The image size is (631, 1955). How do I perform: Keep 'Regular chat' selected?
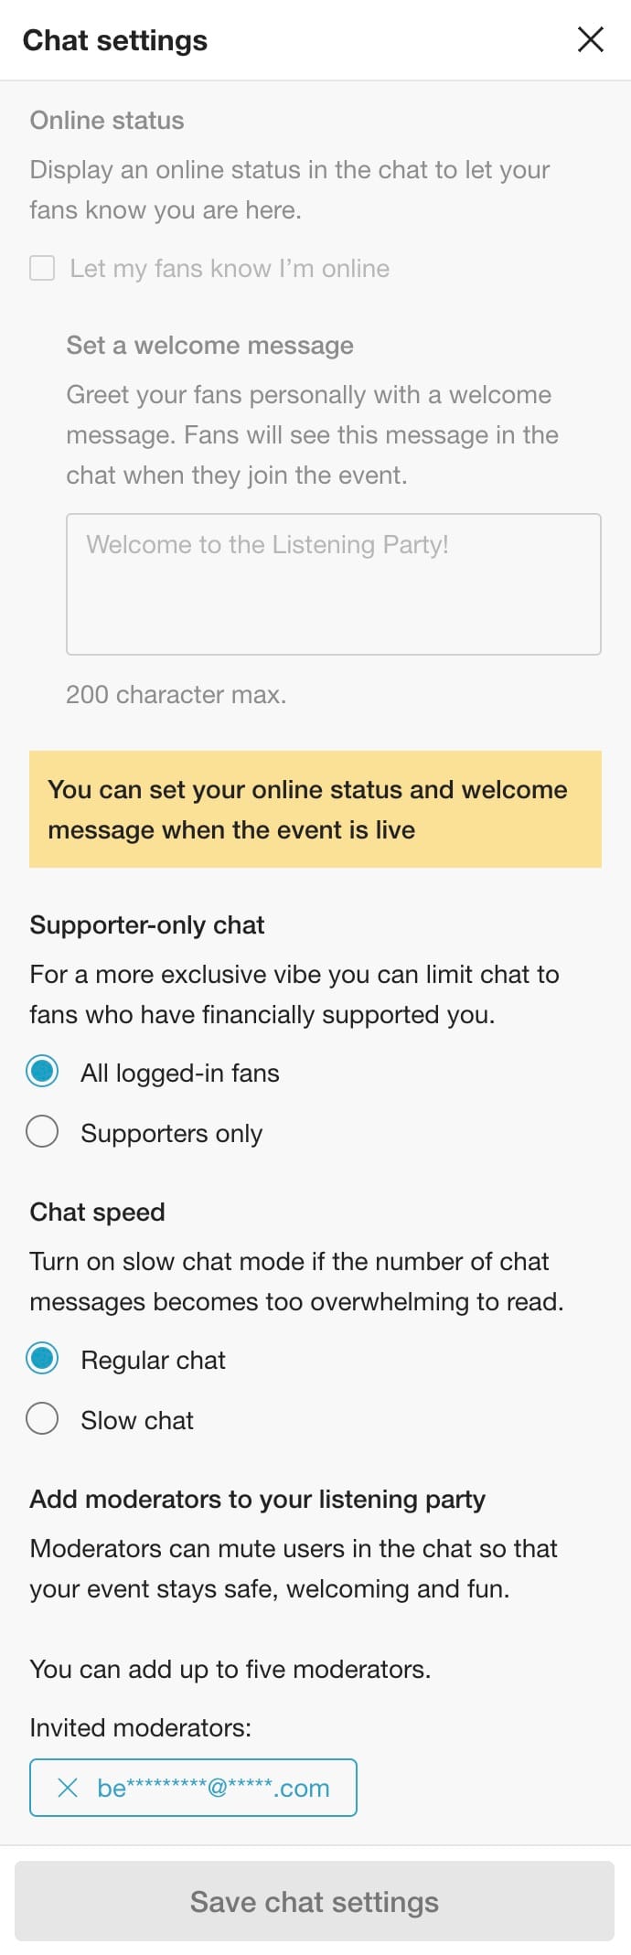41,1359
